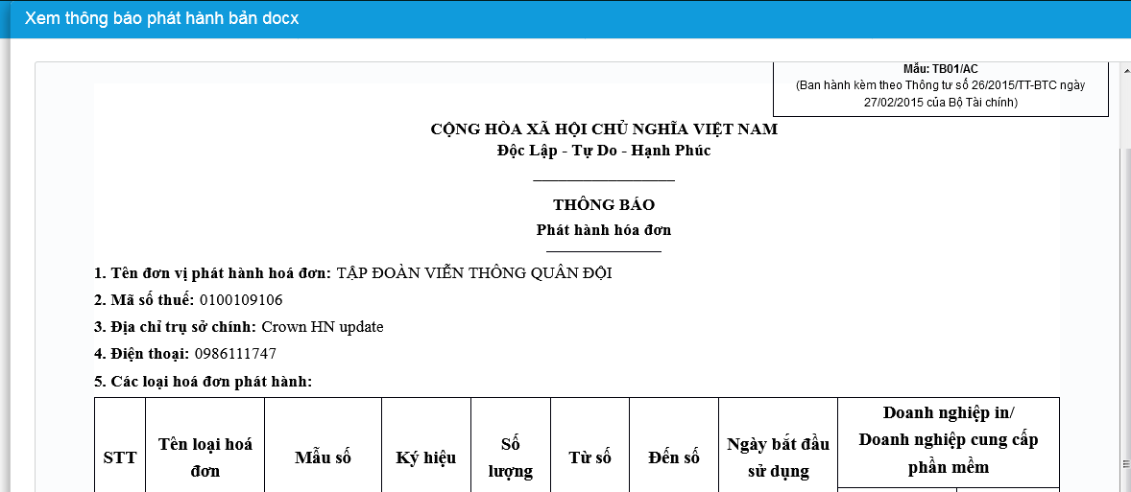
Task: Click the motto line 'Độc Lập - Tự Do - Hạnh Phúc'
Action: (604, 151)
